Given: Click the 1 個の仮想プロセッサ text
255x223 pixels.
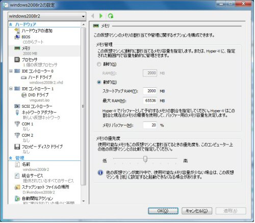Looking at the screenshot, I should pyautogui.click(x=40, y=65).
